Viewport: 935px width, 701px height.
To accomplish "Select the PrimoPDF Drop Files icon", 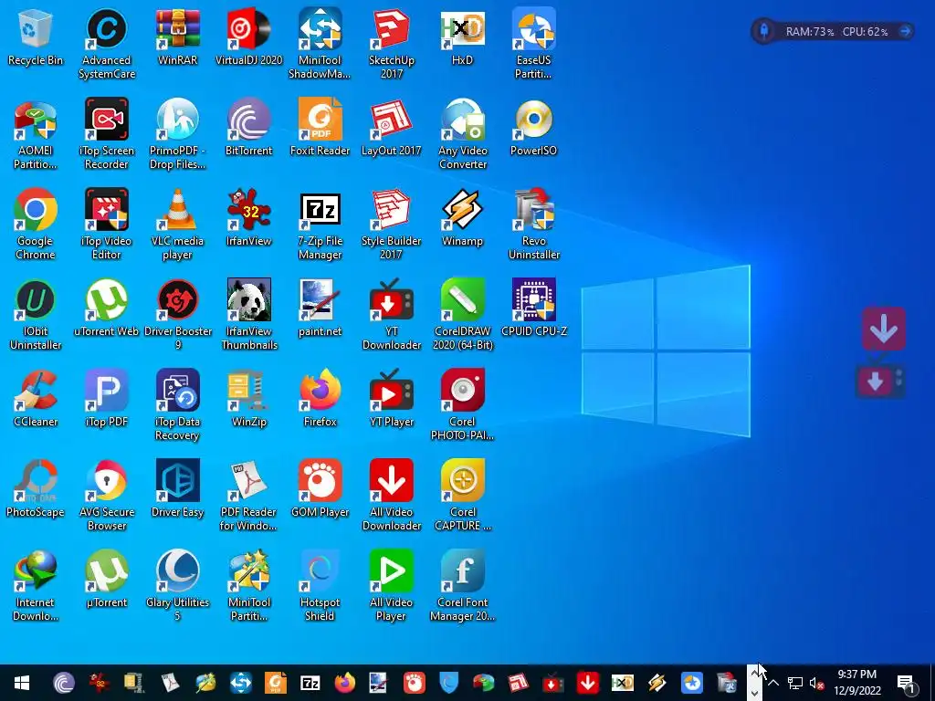I will pos(178,134).
